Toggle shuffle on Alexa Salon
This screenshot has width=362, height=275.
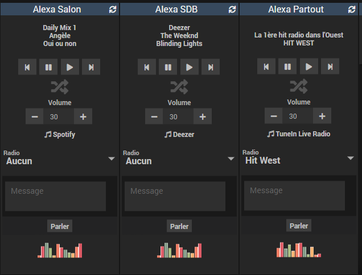(59, 87)
